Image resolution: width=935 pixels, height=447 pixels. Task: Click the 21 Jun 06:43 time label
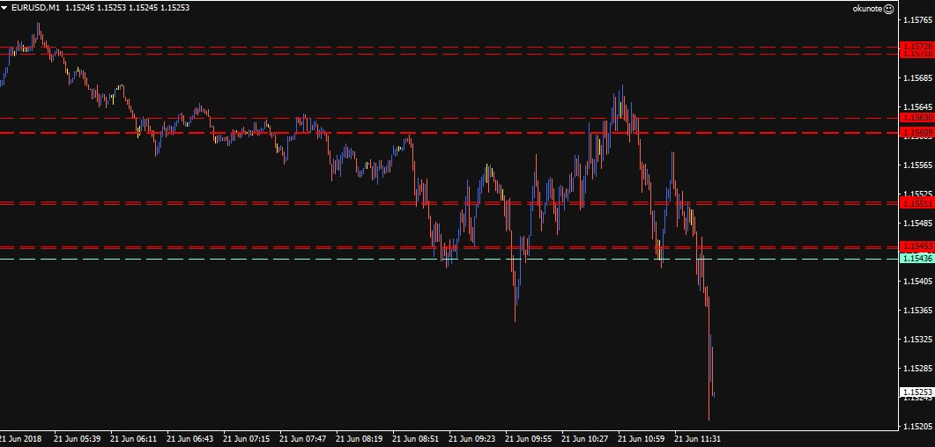click(x=191, y=439)
